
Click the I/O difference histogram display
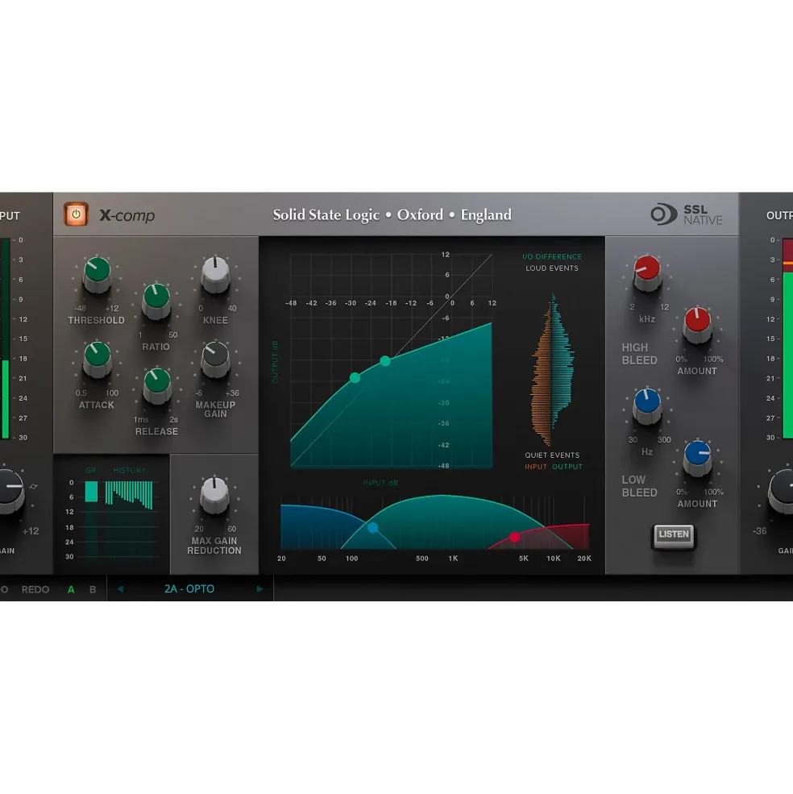(x=552, y=370)
